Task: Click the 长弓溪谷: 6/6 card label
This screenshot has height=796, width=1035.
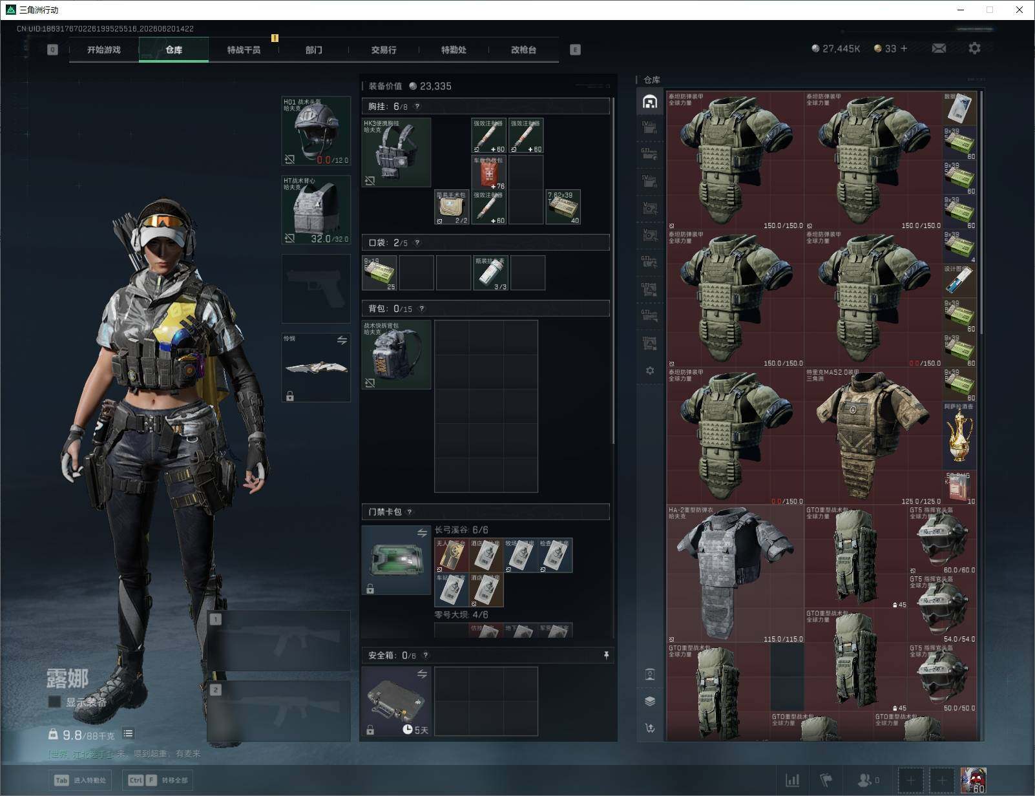Action: pos(461,530)
